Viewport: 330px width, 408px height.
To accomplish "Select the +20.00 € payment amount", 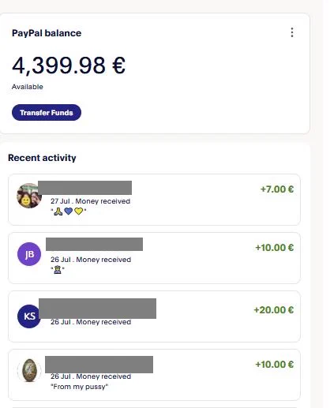I will click(274, 310).
